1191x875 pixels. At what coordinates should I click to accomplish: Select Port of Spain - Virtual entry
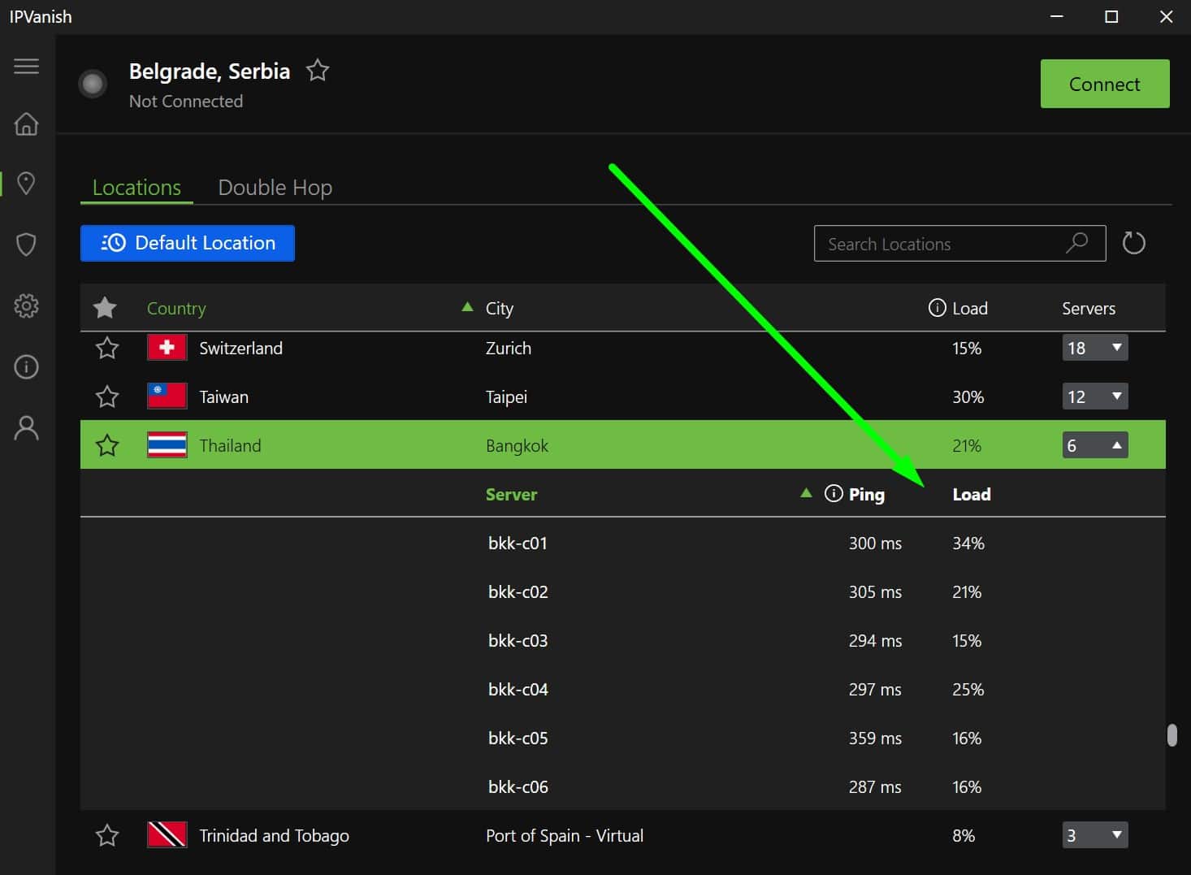[x=565, y=836]
